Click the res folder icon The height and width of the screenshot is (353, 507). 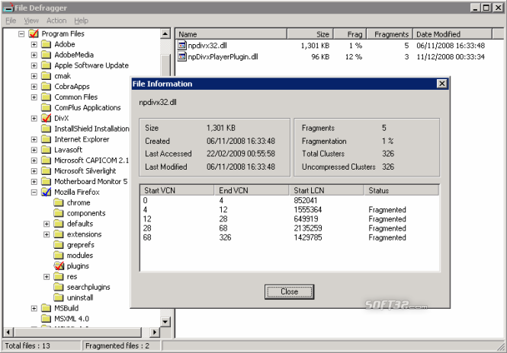click(59, 276)
